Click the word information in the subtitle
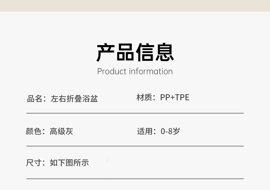 (x=151, y=71)
